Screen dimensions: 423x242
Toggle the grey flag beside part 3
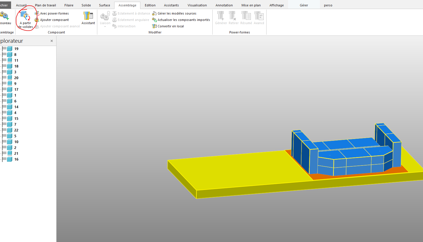(4, 72)
